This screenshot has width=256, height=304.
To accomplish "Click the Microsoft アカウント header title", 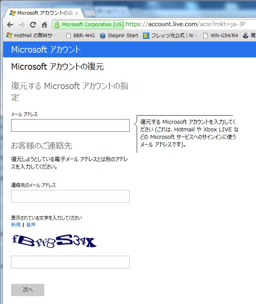I will [x=46, y=49].
